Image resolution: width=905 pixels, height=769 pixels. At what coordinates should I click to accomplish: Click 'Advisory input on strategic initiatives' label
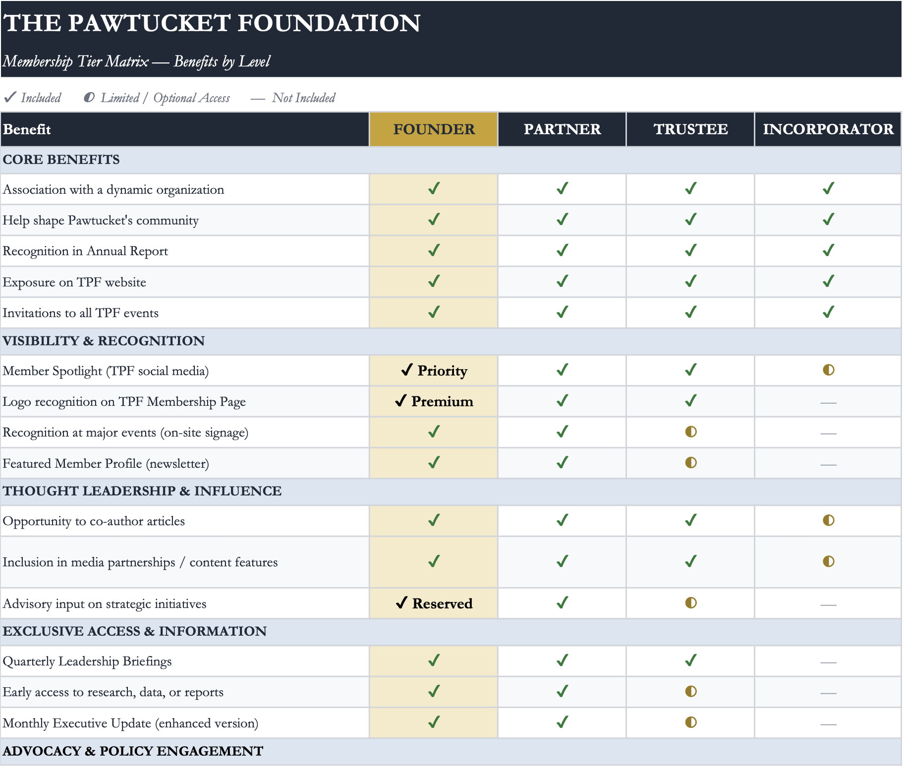tap(105, 604)
